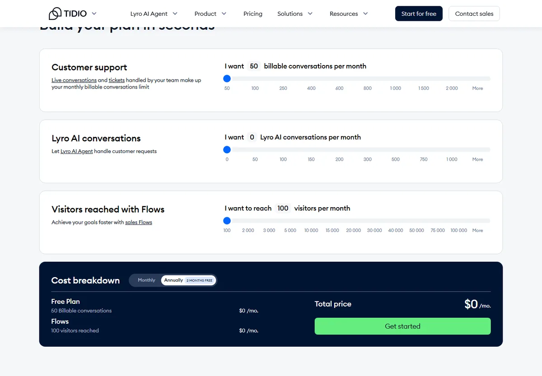This screenshot has width=542, height=376.
Task: Set Flows slider to 20 000 visitors
Action: 354,230
